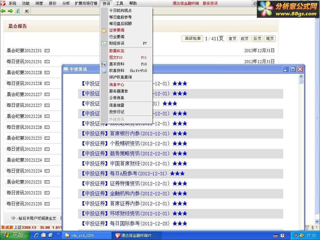This screenshot has width=320, height=240.
Task: Open the 系统 menu
Action: coord(12,3)
